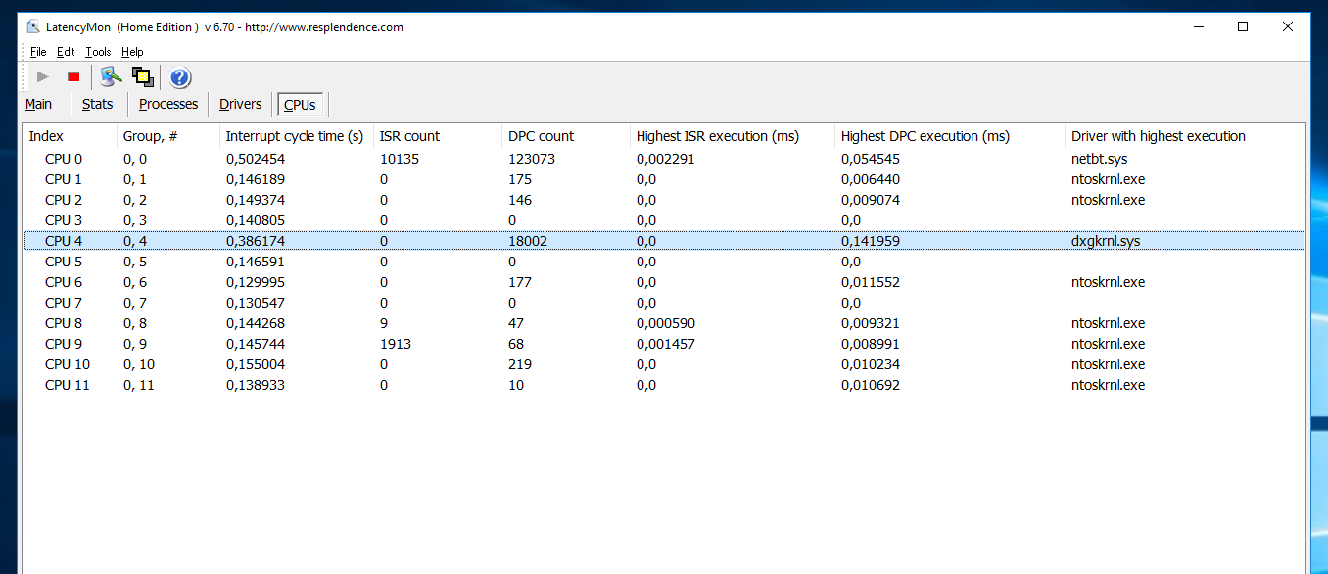
Task: Select the CPU 11 row
Action: coord(664,385)
